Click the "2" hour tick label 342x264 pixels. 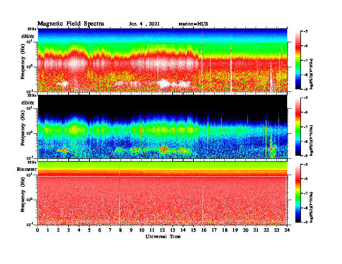click(58, 230)
